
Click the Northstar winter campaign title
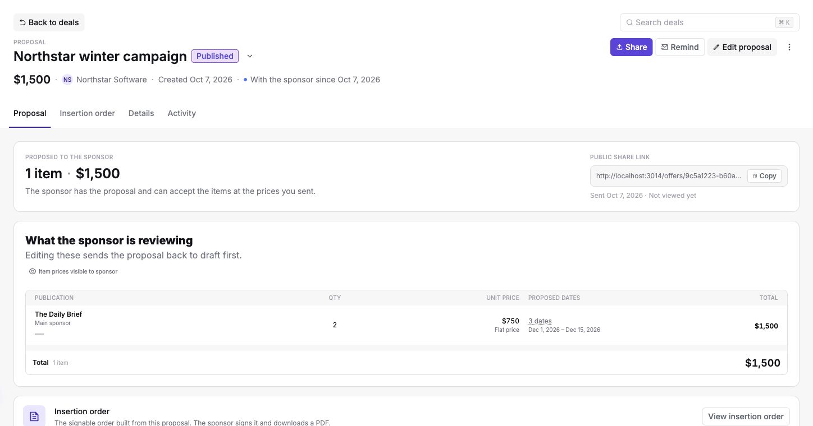coord(100,56)
